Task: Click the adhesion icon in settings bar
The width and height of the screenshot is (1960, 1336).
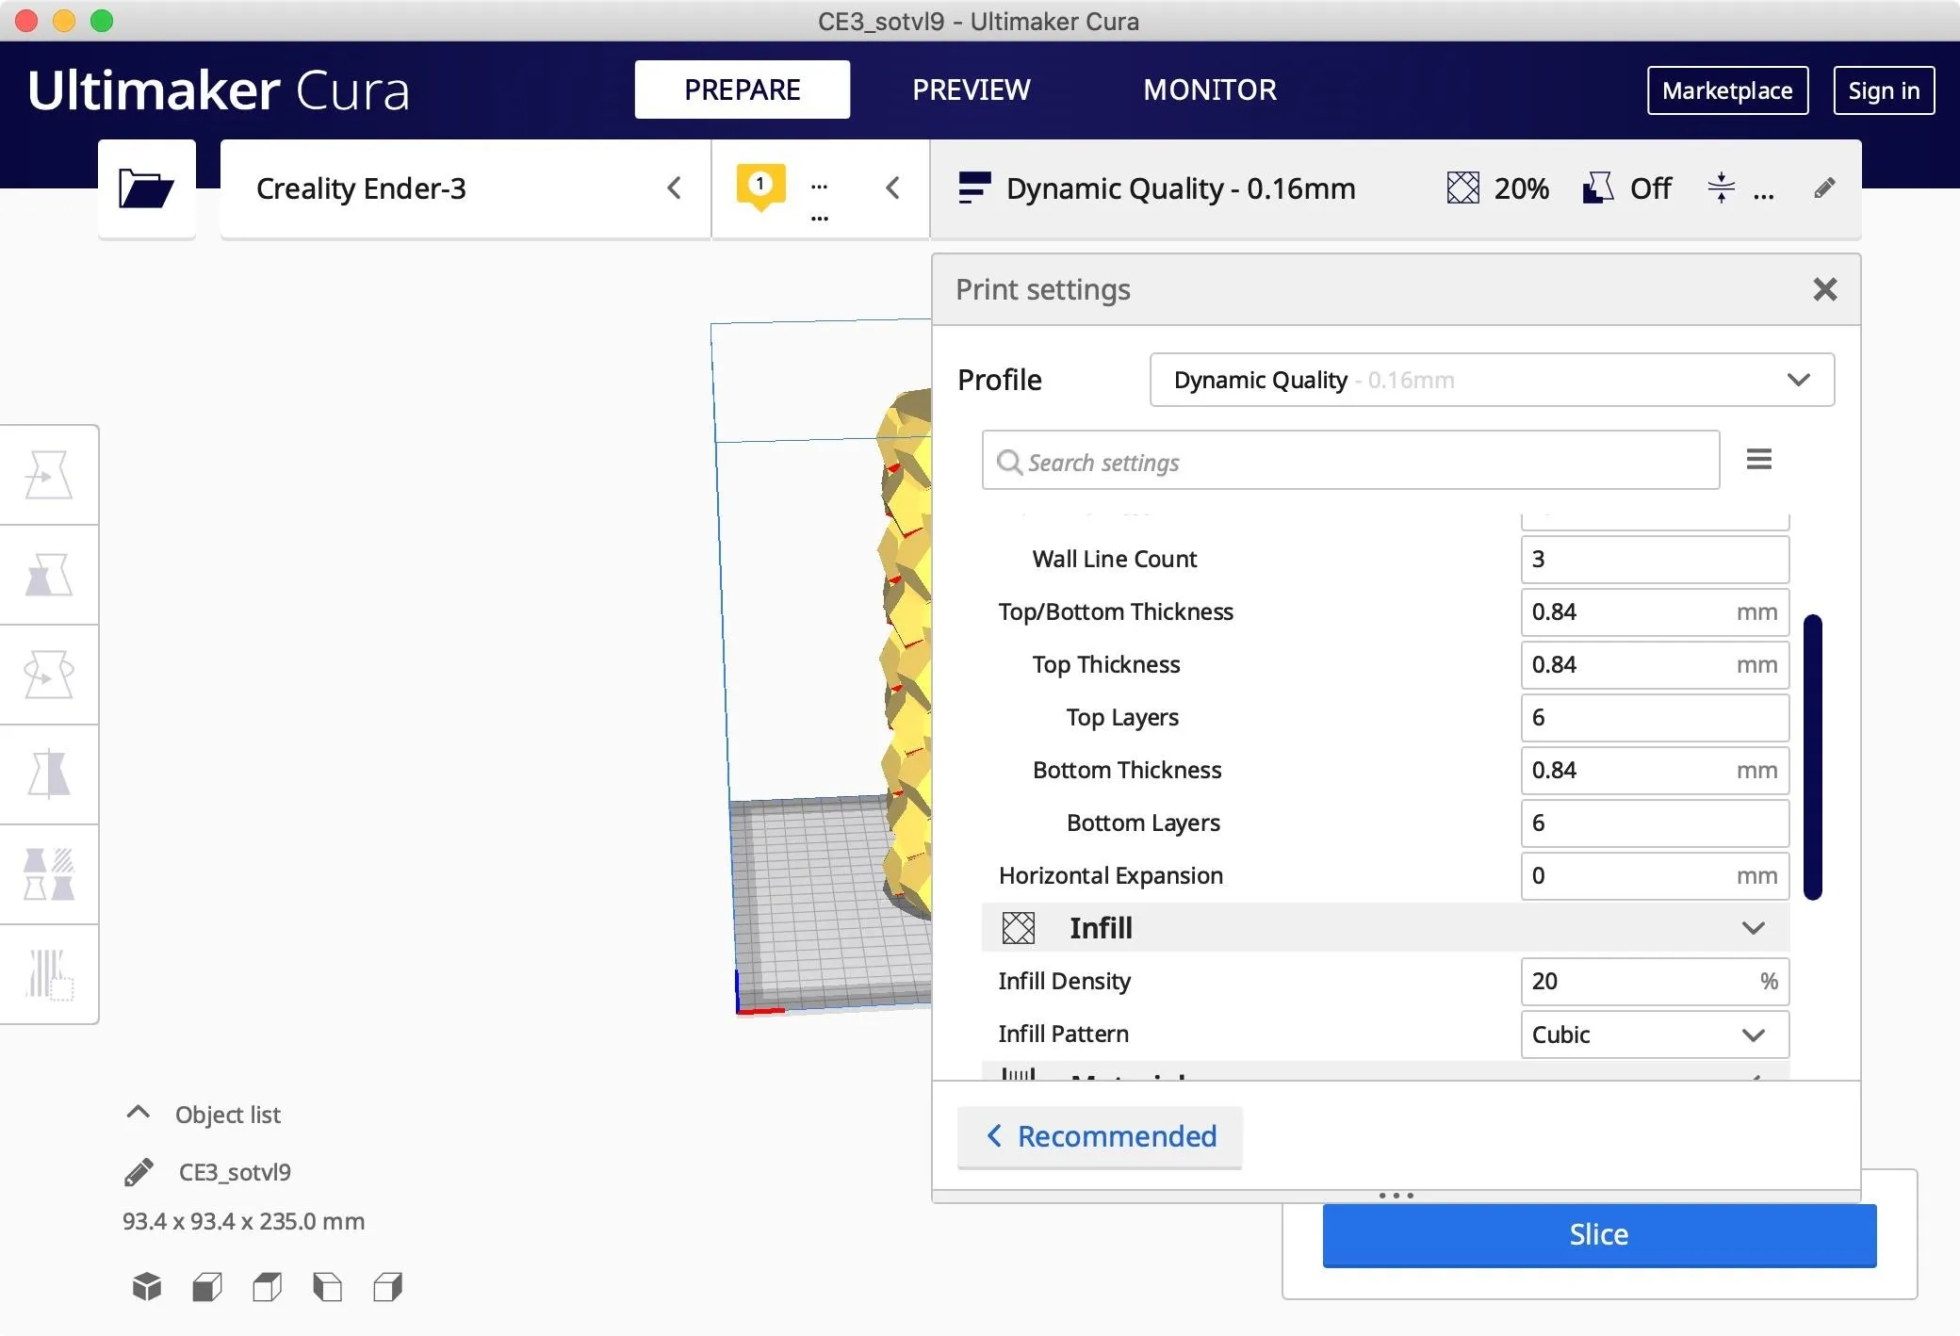Action: [1721, 188]
